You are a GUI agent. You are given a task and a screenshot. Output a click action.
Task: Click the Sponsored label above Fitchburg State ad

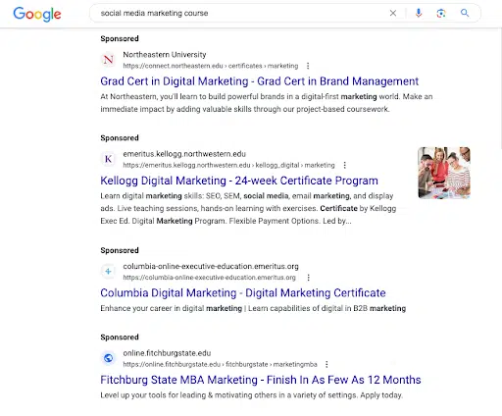[120, 338]
